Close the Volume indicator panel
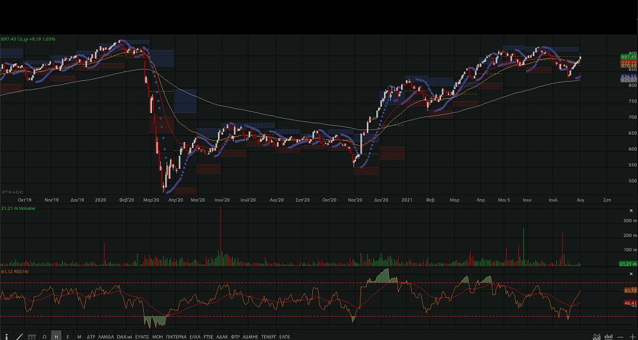The width and height of the screenshot is (638, 340). point(632,210)
